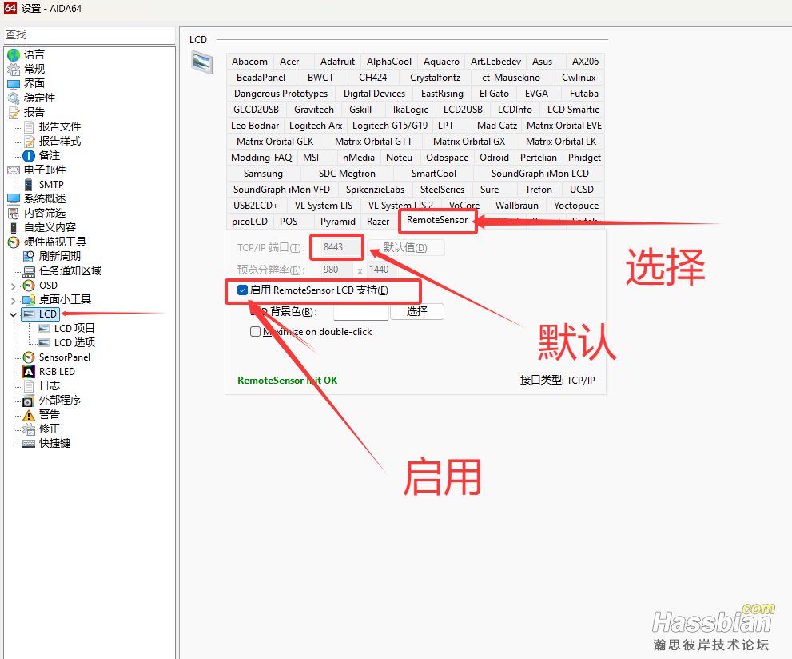Click the 内容筛选 icon
This screenshot has width=792, height=659.
coord(14,214)
